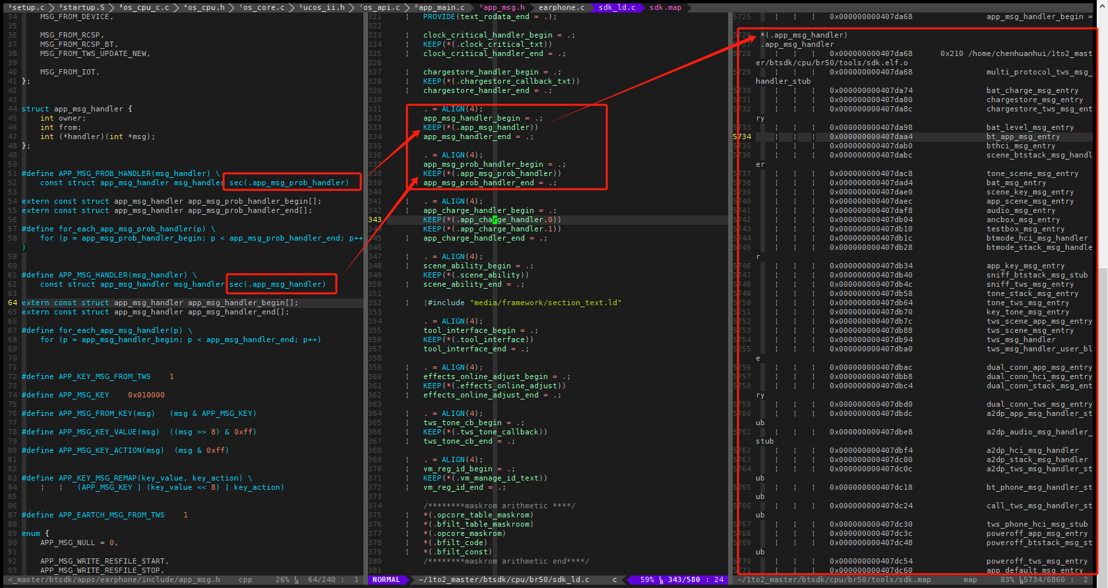This screenshot has height=588, width=1108.
Task: Click the sdk_ld.c file path in status line
Action: (504, 580)
